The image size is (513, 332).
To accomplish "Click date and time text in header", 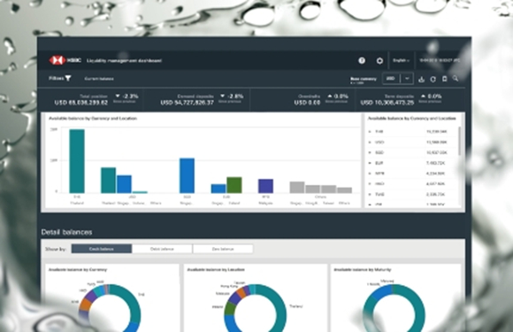I will tap(440, 60).
